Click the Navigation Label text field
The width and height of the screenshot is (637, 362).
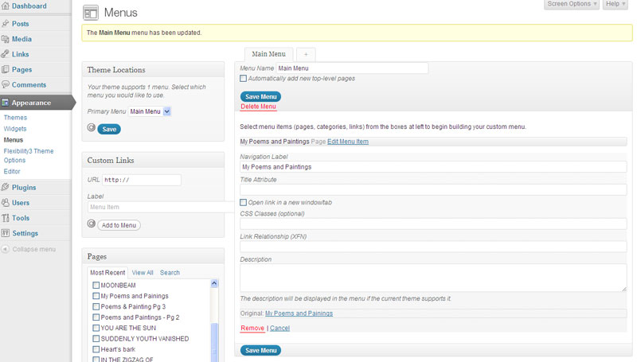pyautogui.click(x=433, y=167)
